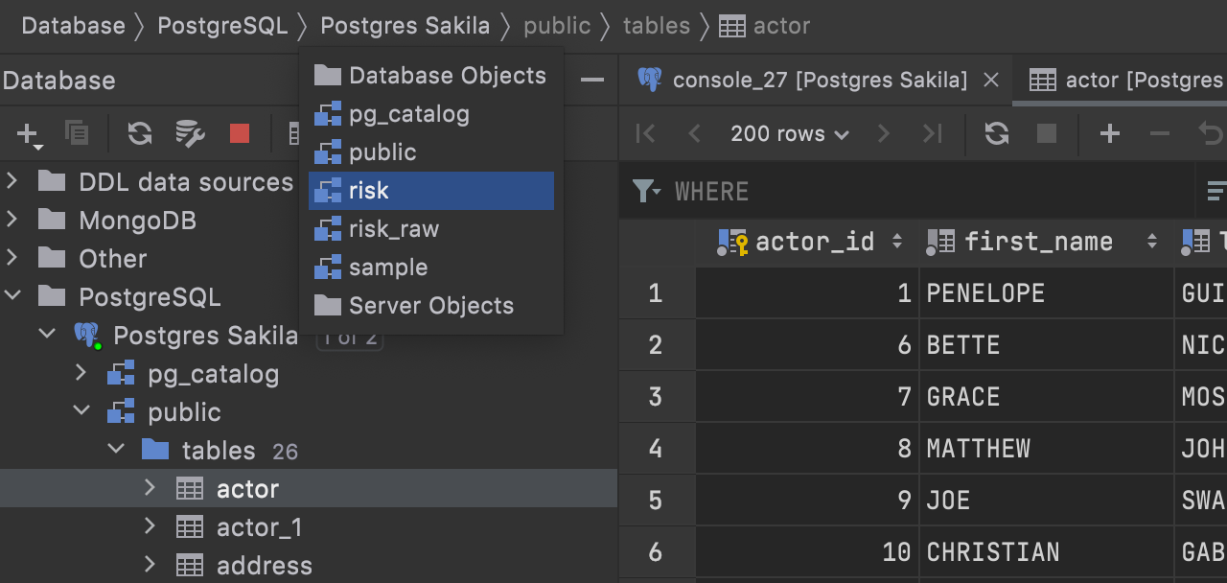This screenshot has height=583, width=1227.
Task: Go to next page of rows
Action: pos(884,133)
